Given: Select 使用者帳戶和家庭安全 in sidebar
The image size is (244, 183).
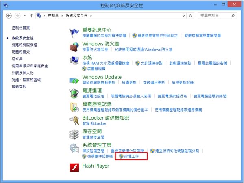Looking at the screenshot, I should 30,66.
